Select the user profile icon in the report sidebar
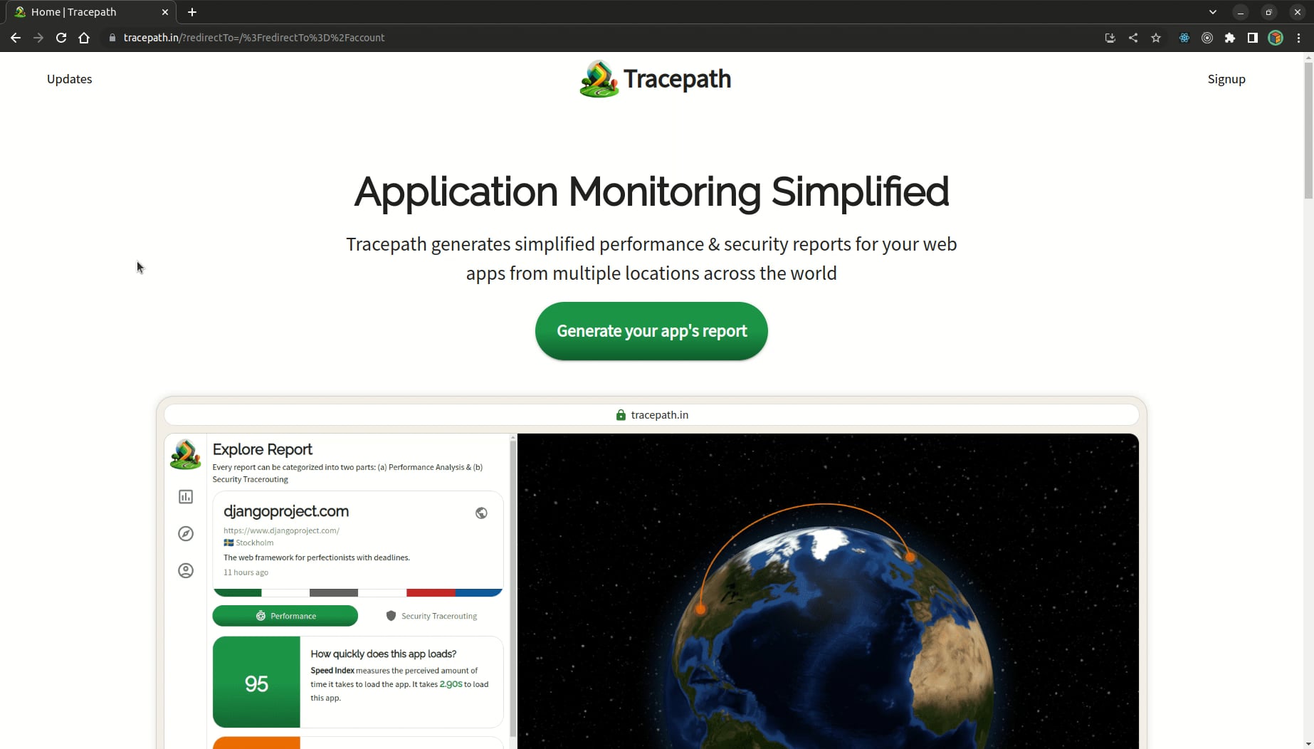Viewport: 1314px width, 749px height. (185, 570)
